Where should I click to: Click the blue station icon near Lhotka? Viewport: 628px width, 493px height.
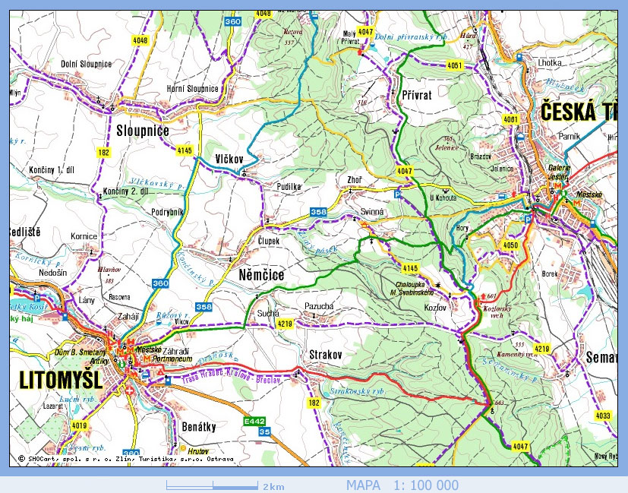tap(519, 57)
